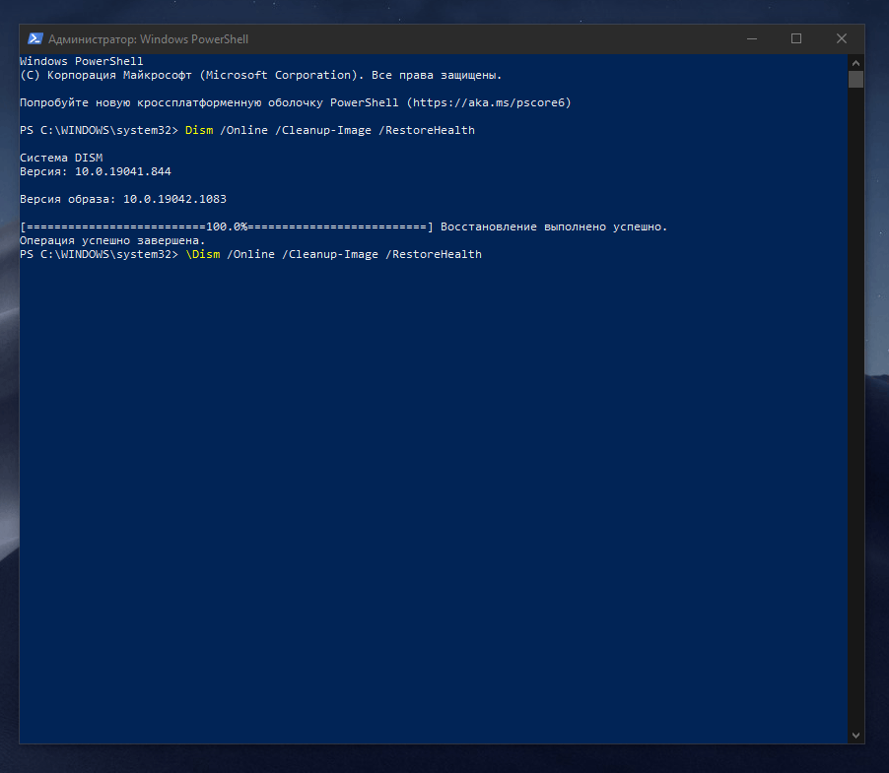Close the Administrator PowerShell window
Screen dimensions: 889x773
[842, 38]
